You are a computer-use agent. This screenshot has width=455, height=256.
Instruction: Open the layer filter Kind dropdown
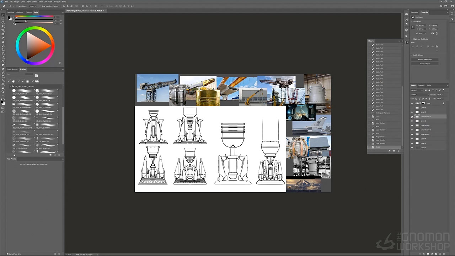coord(417,90)
